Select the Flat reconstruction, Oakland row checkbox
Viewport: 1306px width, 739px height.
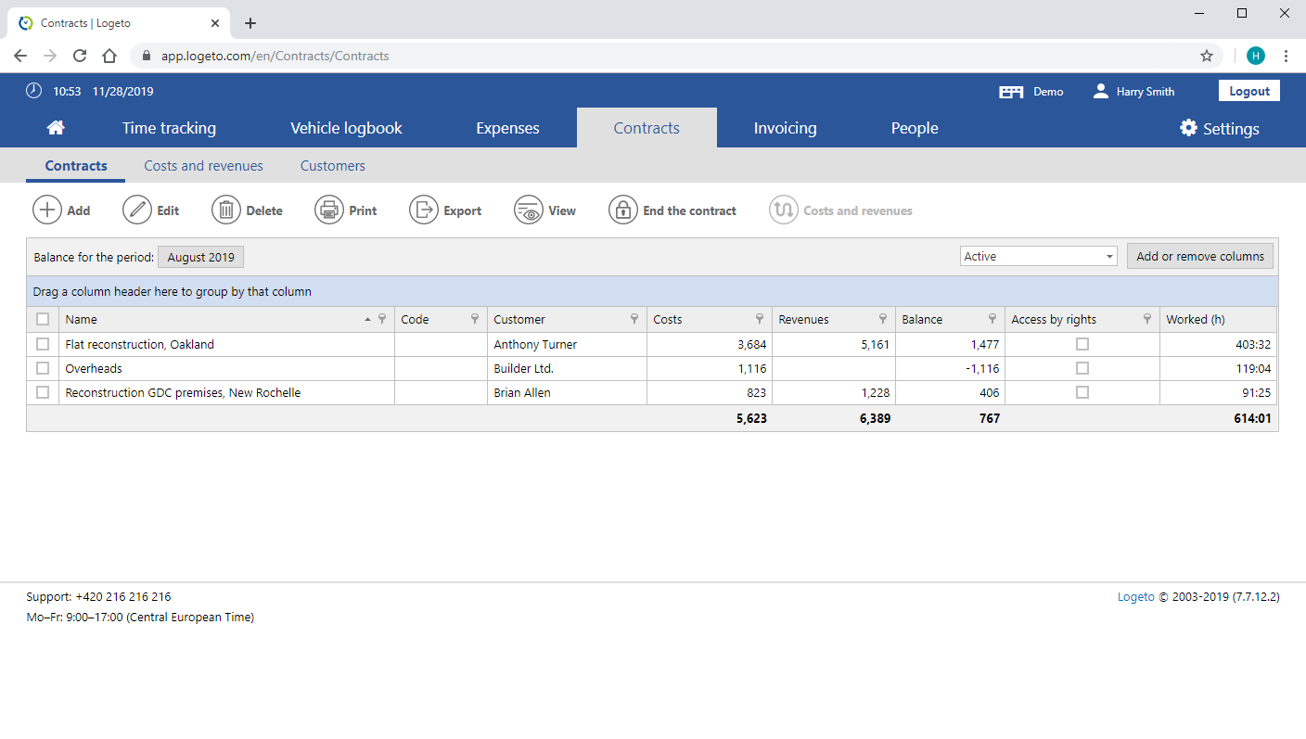pos(43,344)
